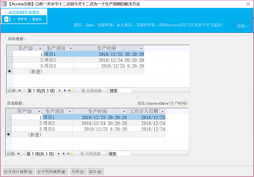Viewport: 254px width, 177px height.
Task: Go to last record in 查询数据 navigator
Action: tap(64, 154)
